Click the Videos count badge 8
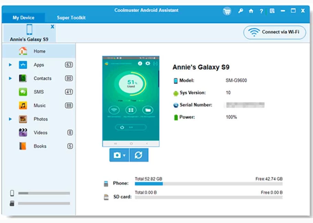The width and height of the screenshot is (313, 223). (70, 133)
